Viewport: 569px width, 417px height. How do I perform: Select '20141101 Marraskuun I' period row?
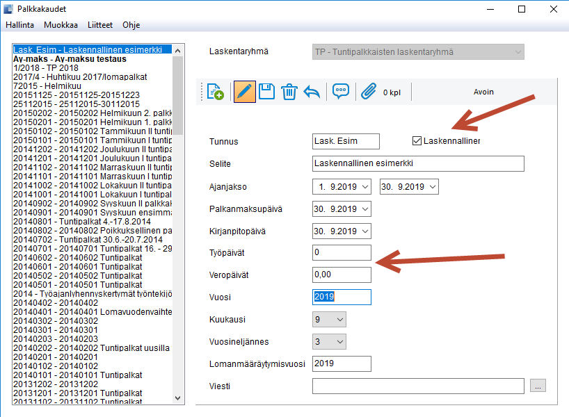[x=93, y=177]
